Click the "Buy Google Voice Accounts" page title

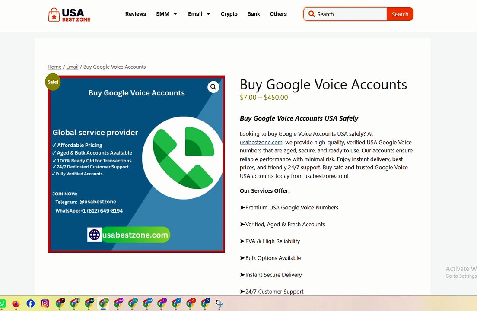(323, 85)
